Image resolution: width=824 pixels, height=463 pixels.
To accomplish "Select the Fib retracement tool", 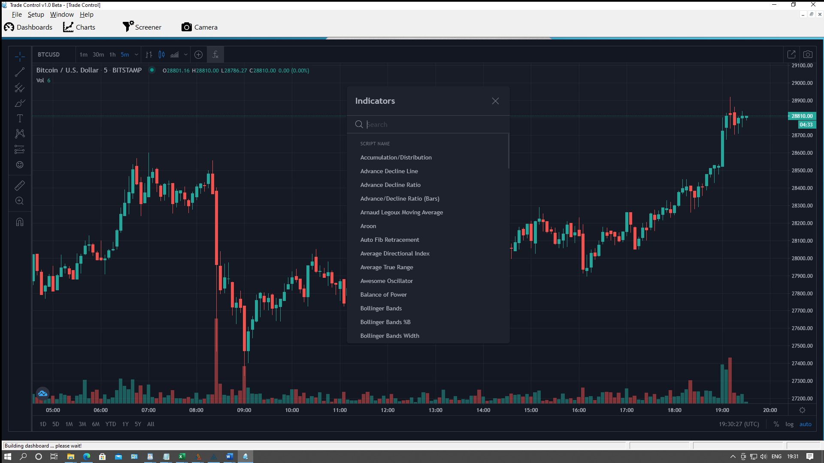I will (20, 88).
